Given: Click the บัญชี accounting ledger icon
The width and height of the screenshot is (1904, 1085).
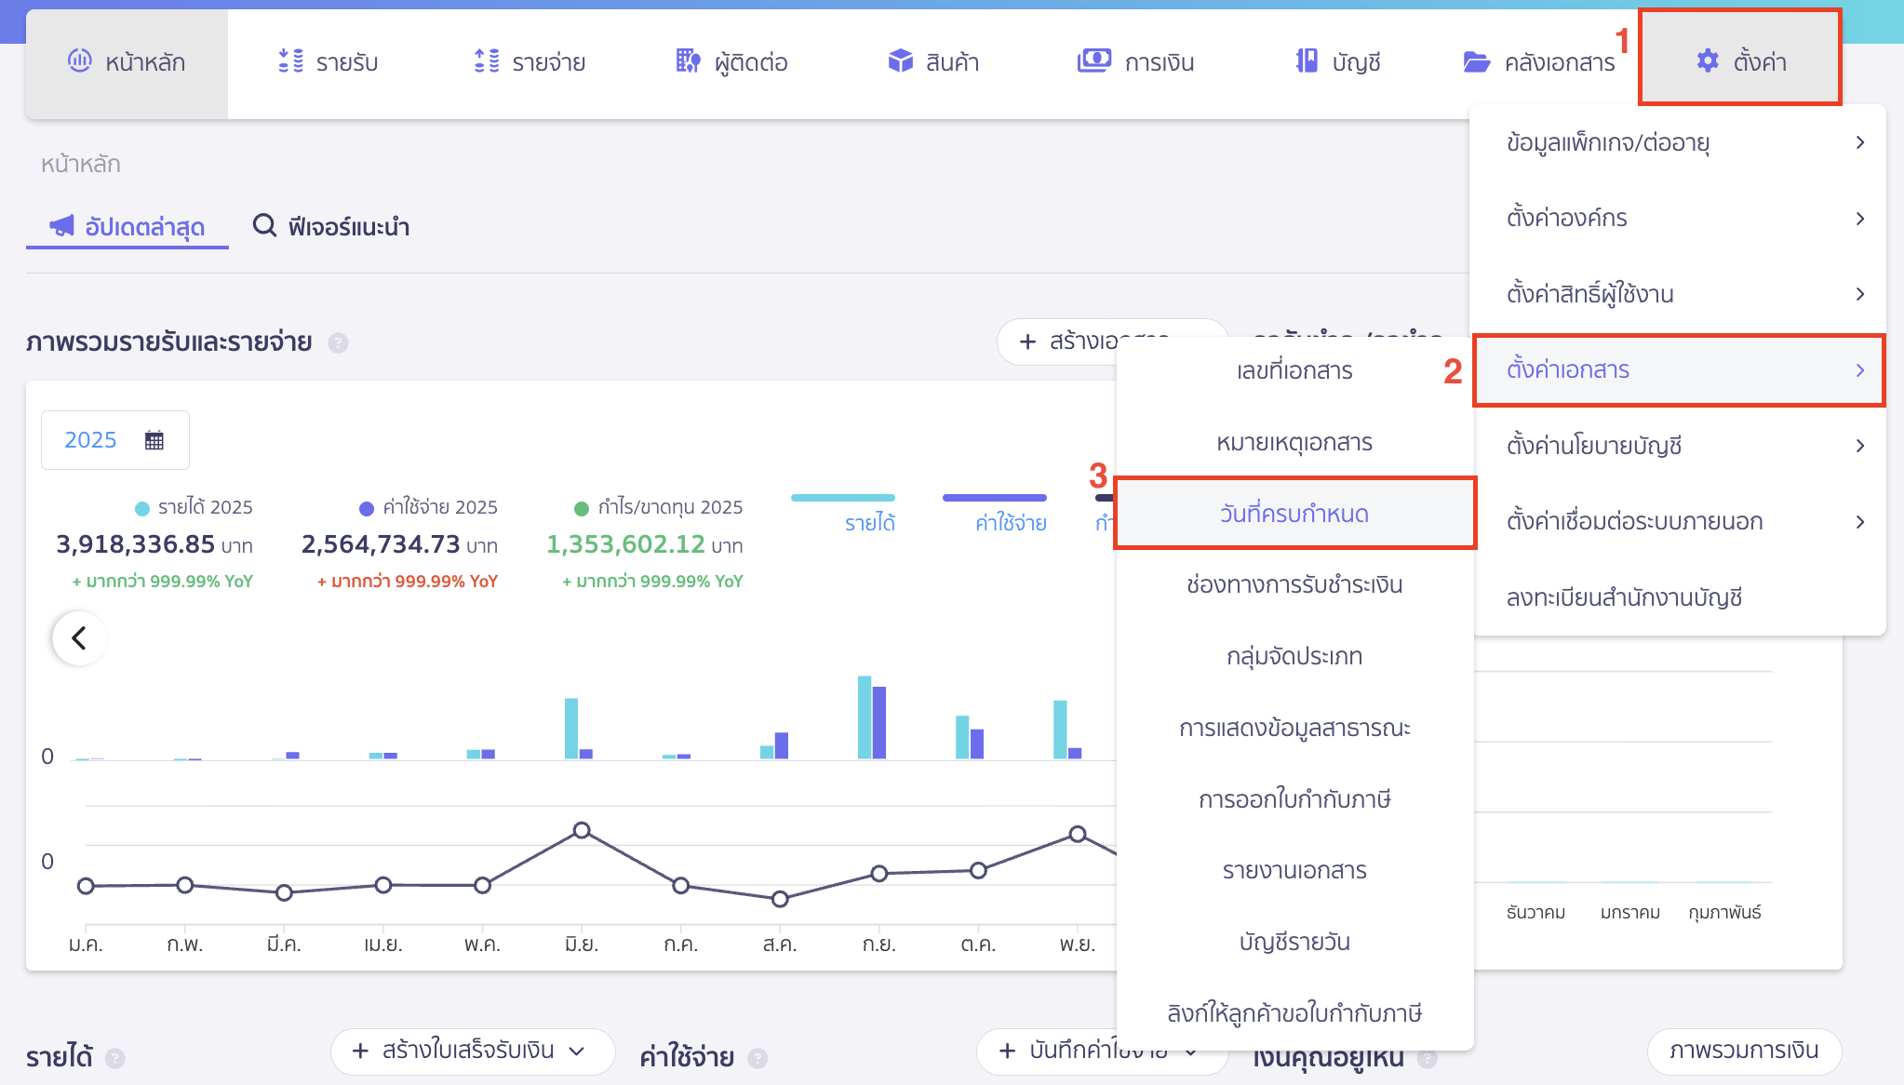Looking at the screenshot, I should pos(1305,60).
